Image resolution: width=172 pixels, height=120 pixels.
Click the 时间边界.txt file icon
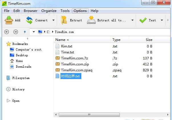coord(58,76)
